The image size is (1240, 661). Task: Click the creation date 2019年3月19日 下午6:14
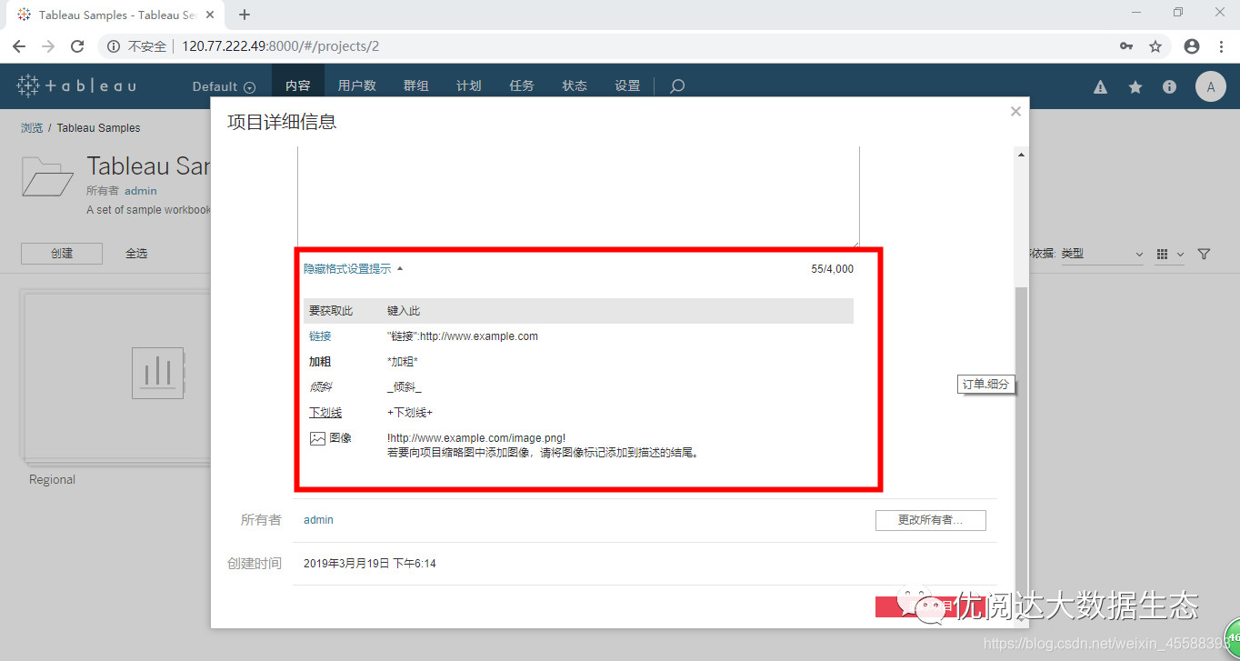pyautogui.click(x=370, y=564)
